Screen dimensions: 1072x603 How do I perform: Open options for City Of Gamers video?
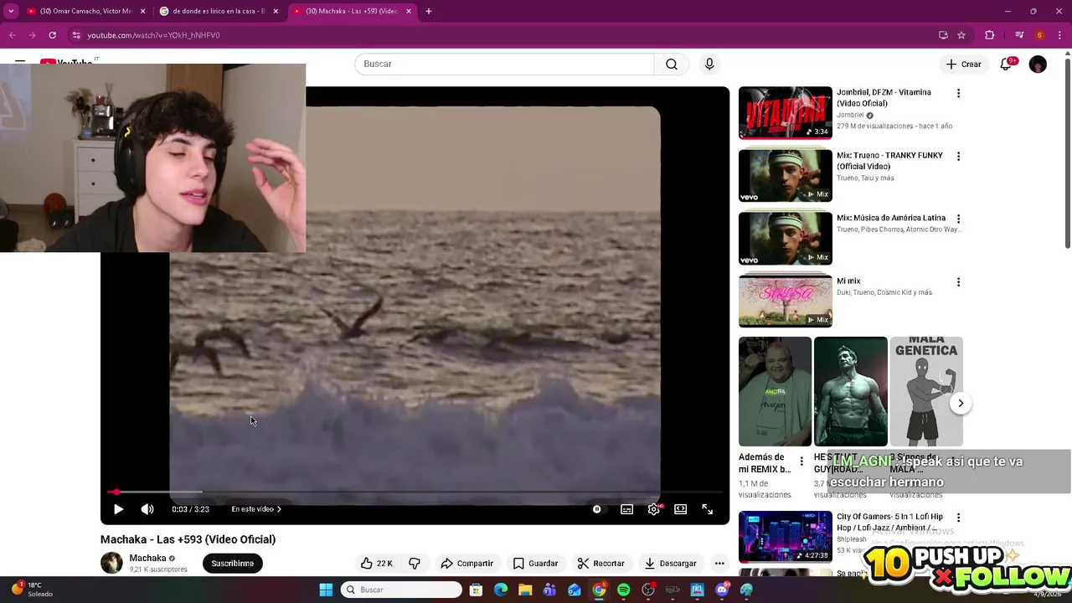pos(958,518)
